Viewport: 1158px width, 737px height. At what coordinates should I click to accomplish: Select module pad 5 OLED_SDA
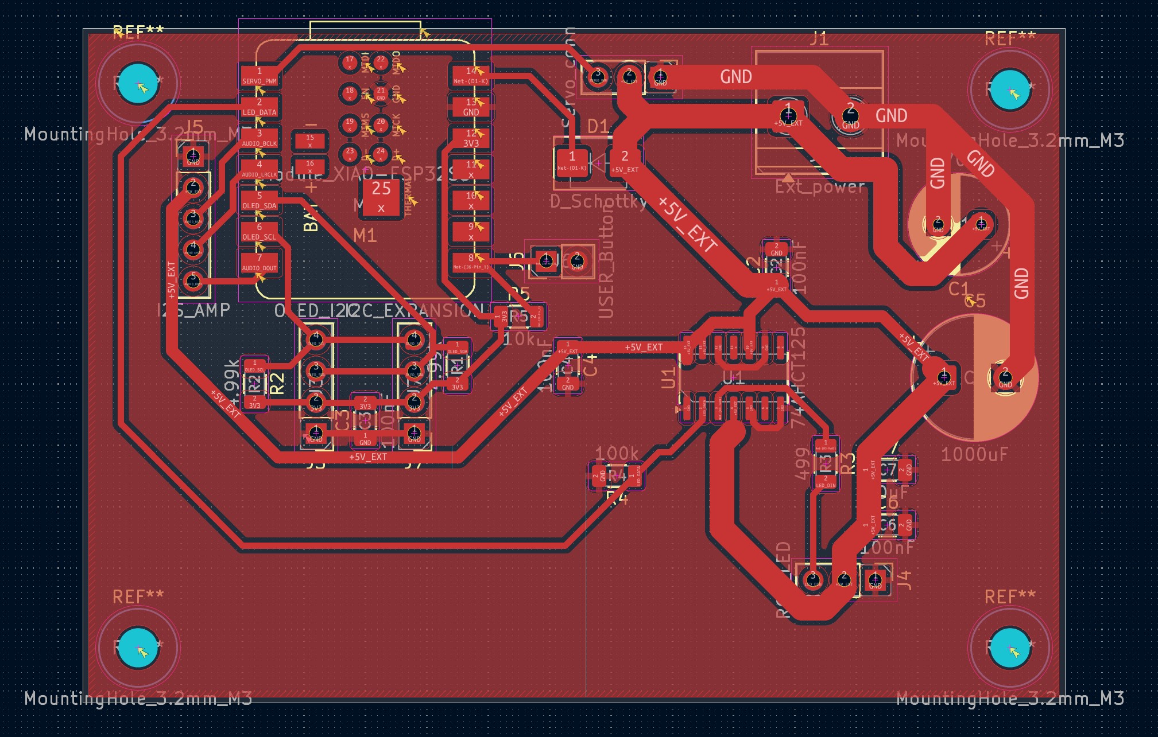tap(260, 200)
